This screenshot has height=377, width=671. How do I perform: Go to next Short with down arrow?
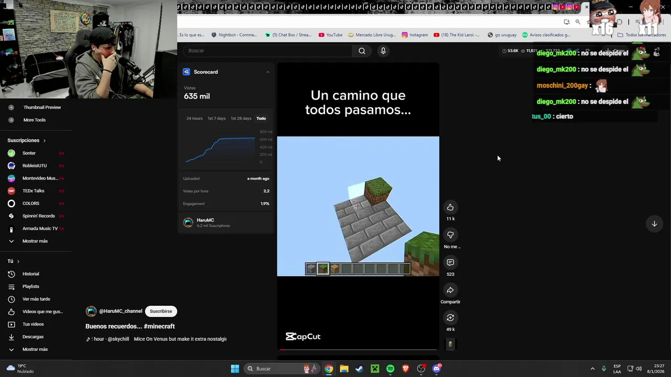coord(654,224)
